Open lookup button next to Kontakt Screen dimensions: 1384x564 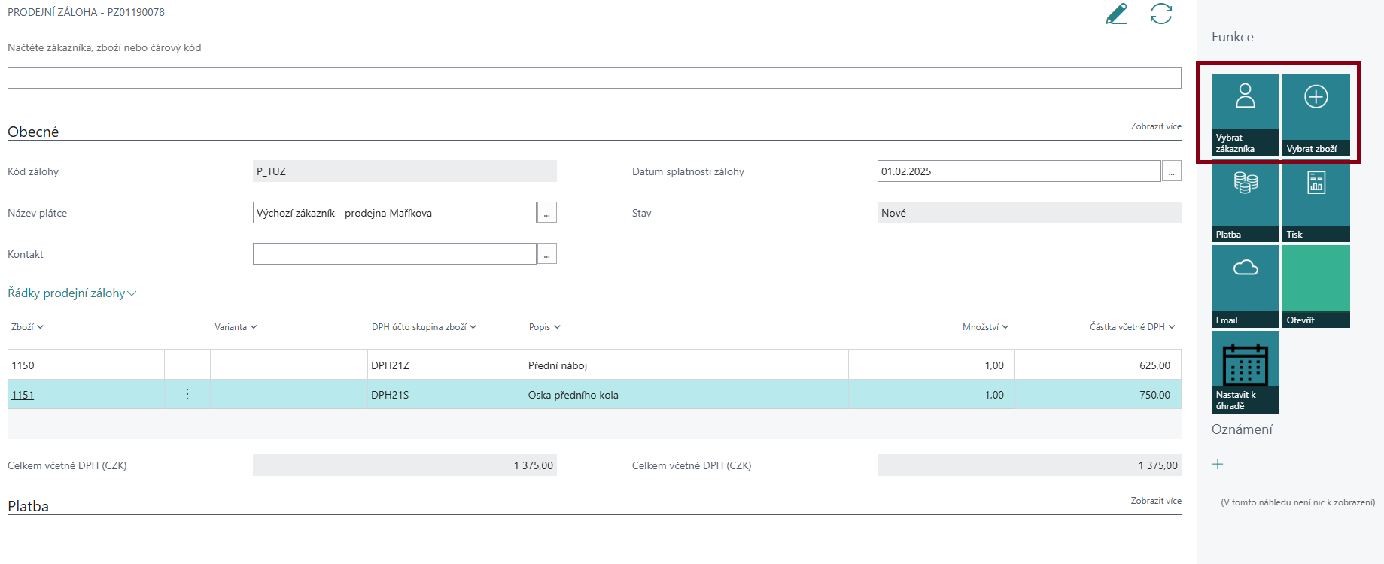coord(547,254)
